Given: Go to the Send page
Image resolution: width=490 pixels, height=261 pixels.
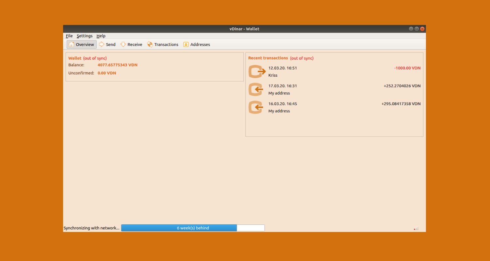Looking at the screenshot, I should pyautogui.click(x=107, y=44).
